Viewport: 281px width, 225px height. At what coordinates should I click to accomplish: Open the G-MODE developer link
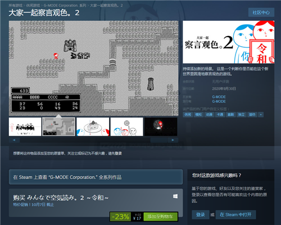coord(219,97)
